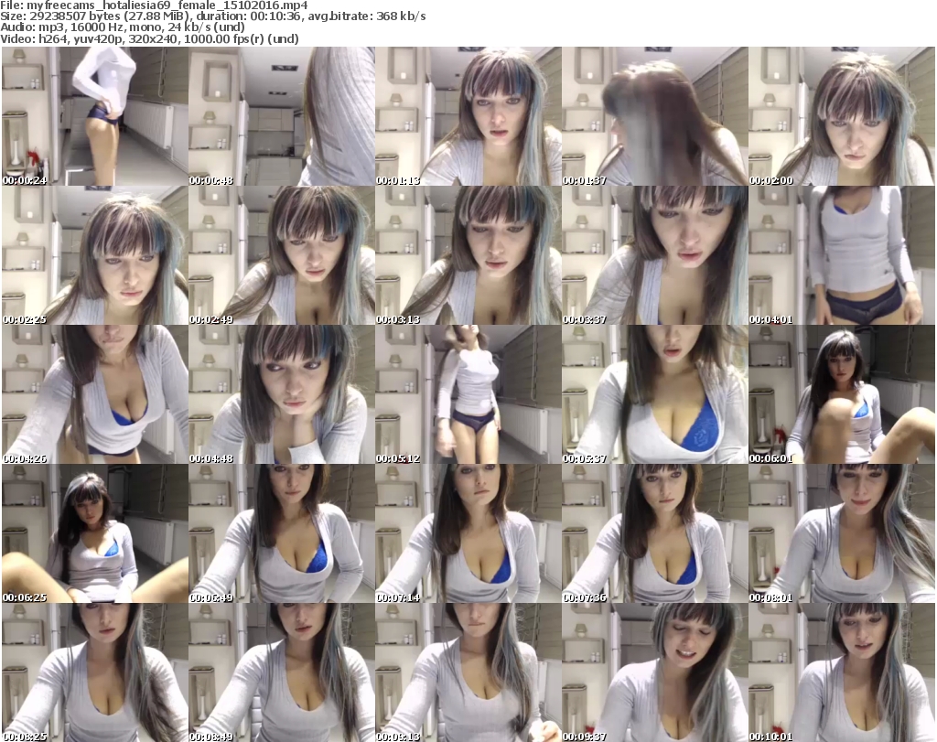The height and width of the screenshot is (742, 937).
Task: Open the frame marked 00:04:01
Action: point(841,255)
